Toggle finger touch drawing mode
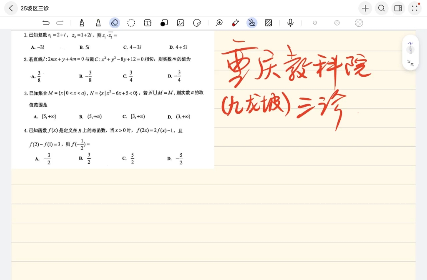This screenshot has width=427, height=280. point(252,23)
